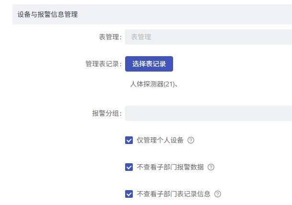Click the 表管理: field label
Viewport: 292px width, 205px height.
(x=110, y=37)
